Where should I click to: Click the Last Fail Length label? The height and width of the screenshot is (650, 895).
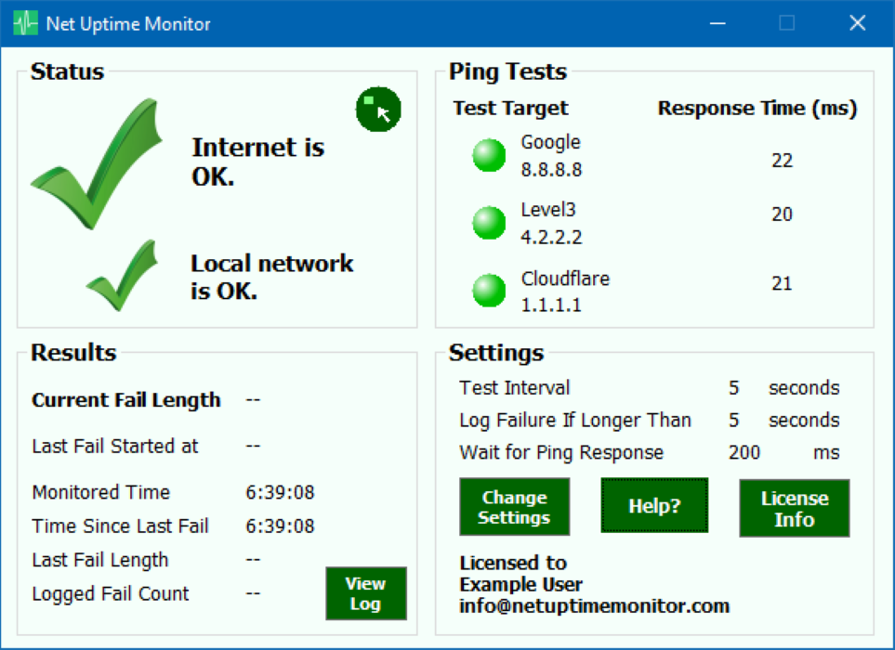coord(99,560)
